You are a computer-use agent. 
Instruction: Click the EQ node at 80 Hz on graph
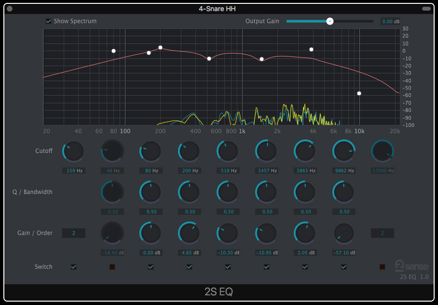tap(113, 51)
